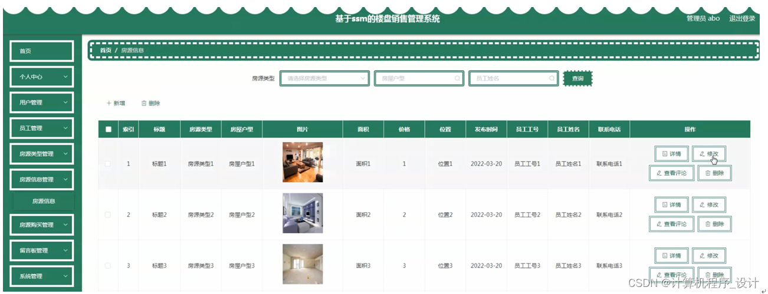Click the 详情 icon in row 标题3
This screenshot has width=768, height=294.
click(x=665, y=256)
